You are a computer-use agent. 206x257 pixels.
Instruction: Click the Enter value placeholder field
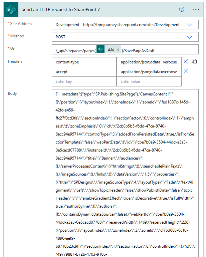click(149, 81)
